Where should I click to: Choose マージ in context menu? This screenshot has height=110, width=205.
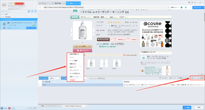coord(75,57)
